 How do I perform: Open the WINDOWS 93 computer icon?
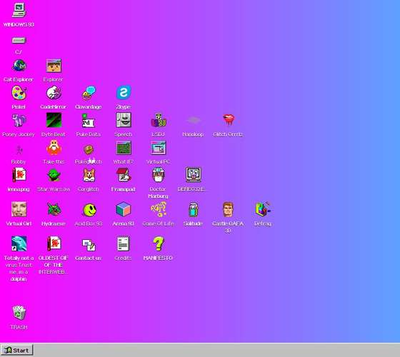pos(19,11)
